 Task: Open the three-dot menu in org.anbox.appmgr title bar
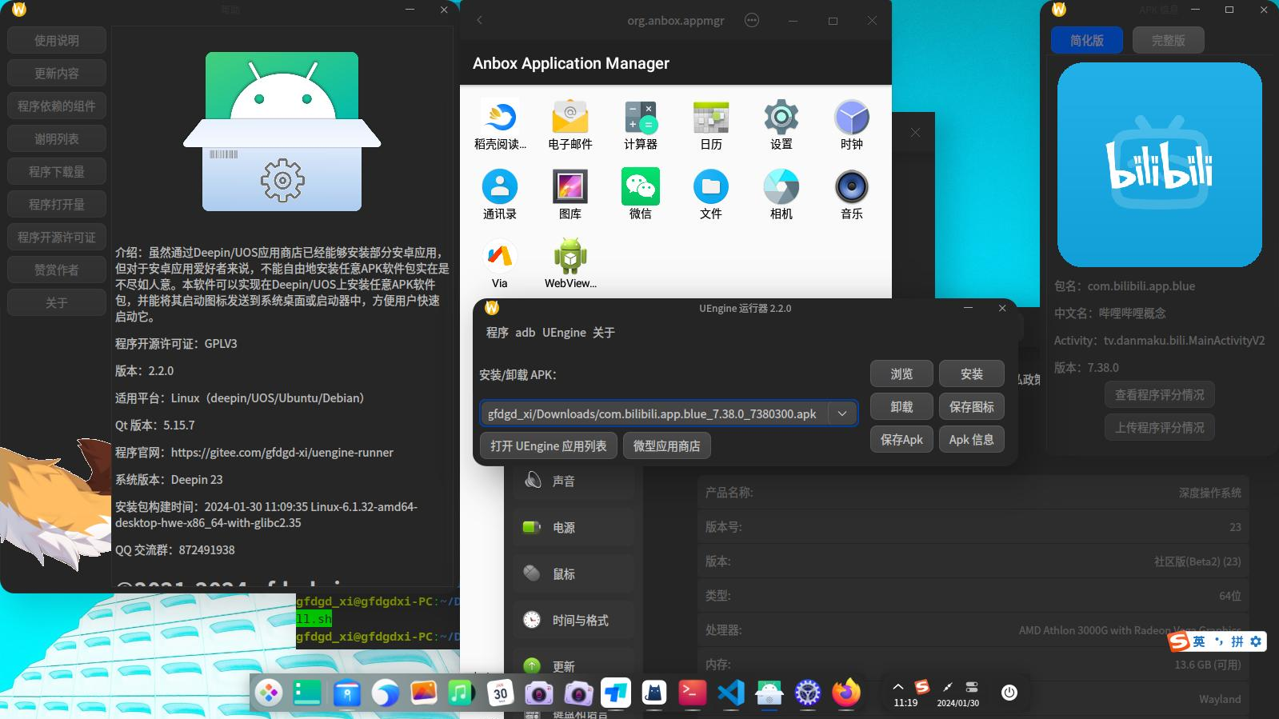click(752, 21)
